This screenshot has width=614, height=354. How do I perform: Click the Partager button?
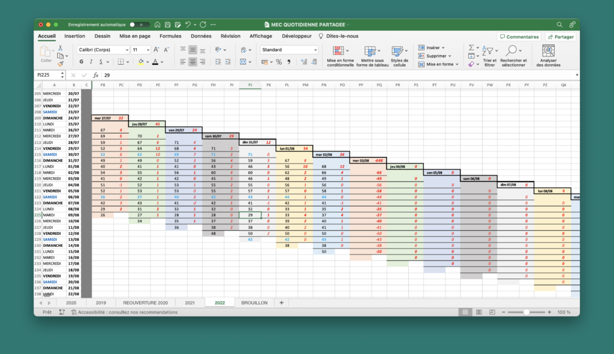pos(561,37)
